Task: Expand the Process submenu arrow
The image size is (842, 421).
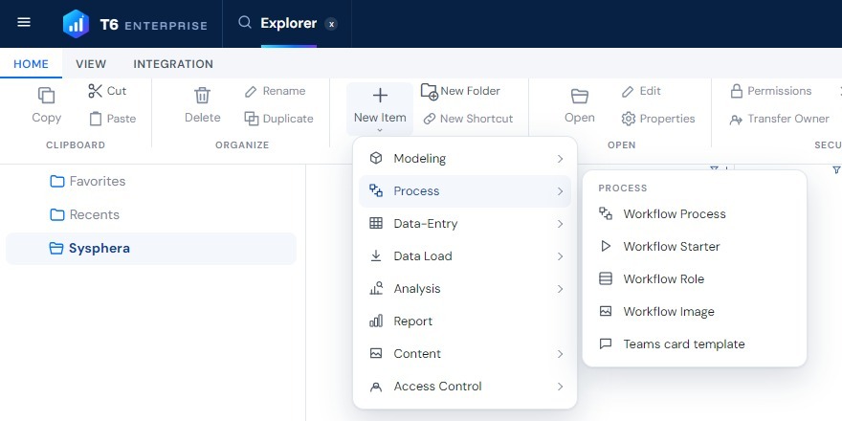Action: pos(560,191)
